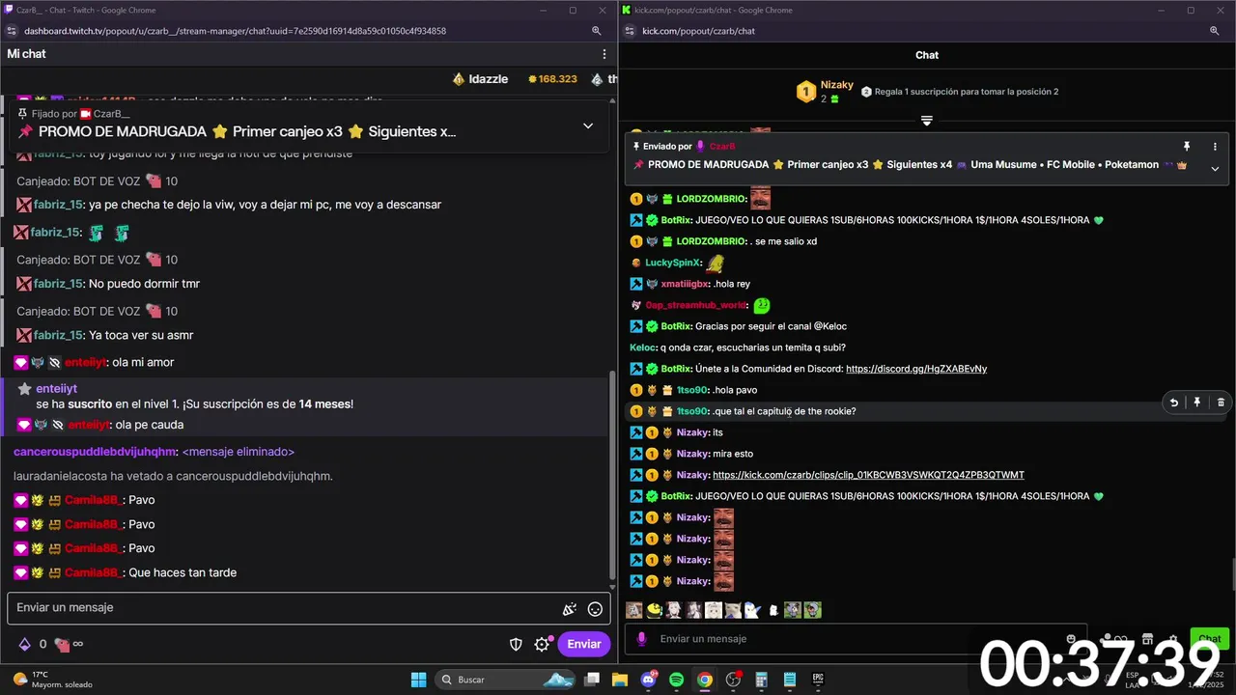Click the Keloc username in Kick chat

[x=642, y=347]
